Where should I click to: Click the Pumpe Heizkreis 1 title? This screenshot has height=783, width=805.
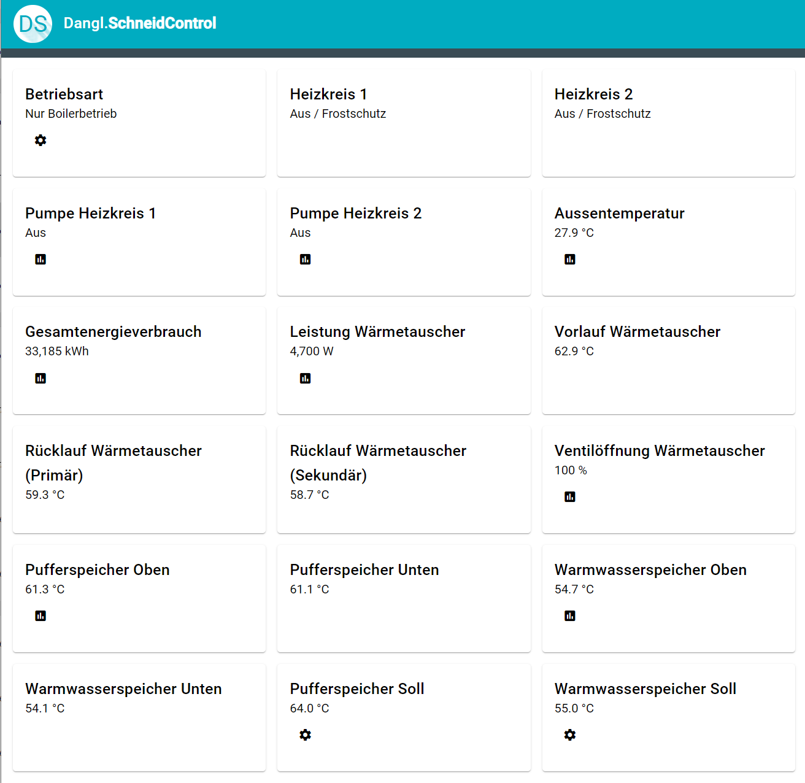point(91,213)
